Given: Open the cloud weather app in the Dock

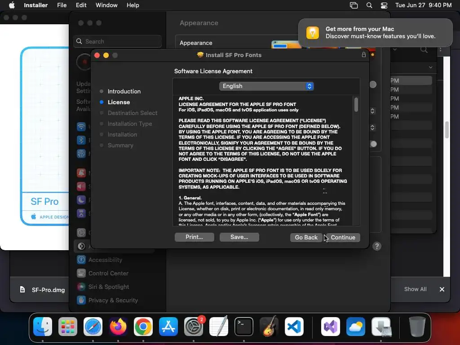Looking at the screenshot, I should tap(356, 327).
